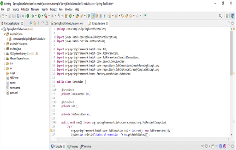Collapse the src/main/java folder

[x=5, y=34]
